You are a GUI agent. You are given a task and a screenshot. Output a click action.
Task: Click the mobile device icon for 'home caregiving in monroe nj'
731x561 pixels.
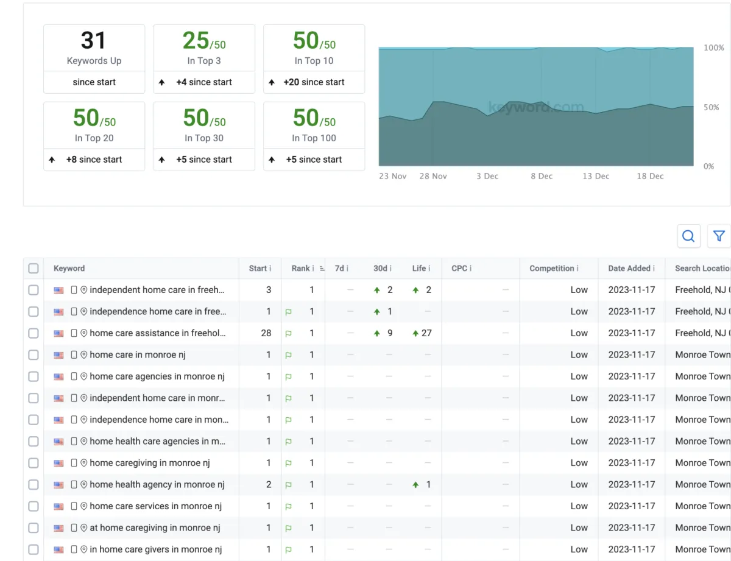(74, 463)
